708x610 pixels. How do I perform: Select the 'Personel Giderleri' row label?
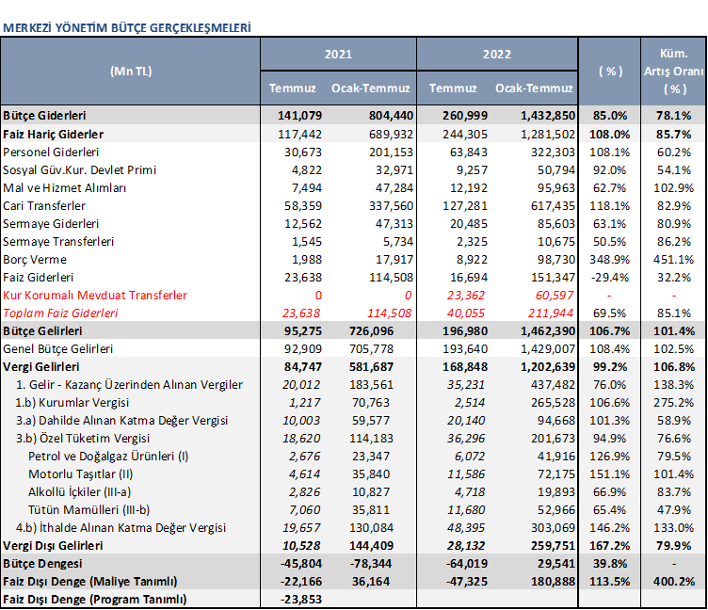51,152
